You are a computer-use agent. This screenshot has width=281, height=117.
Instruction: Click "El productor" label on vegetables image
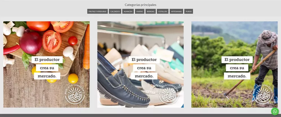(47, 60)
